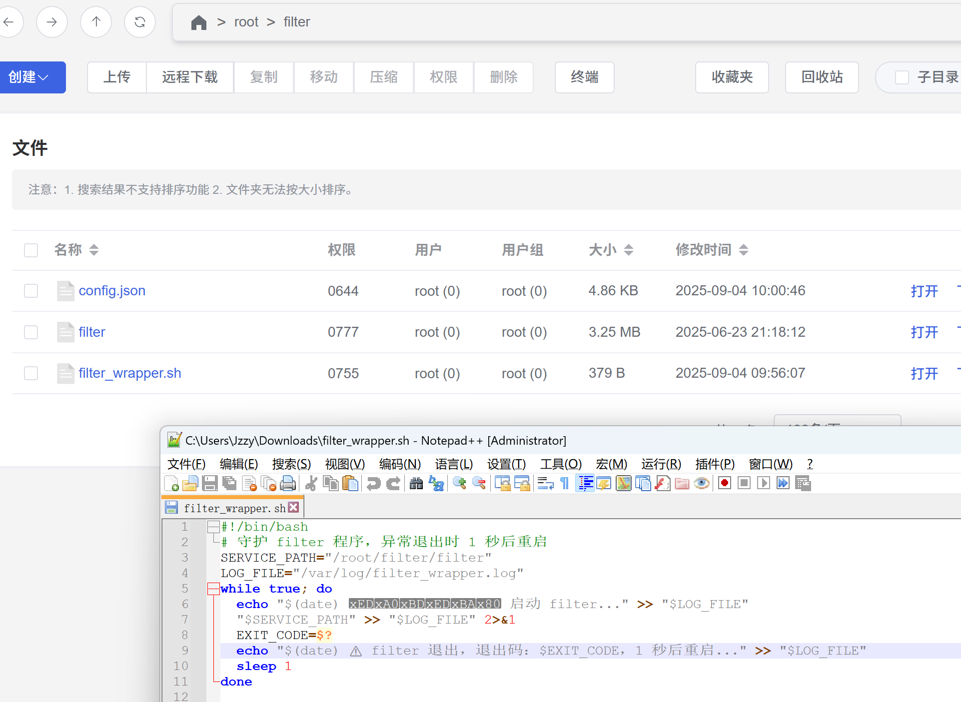This screenshot has width=961, height=702.
Task: Click the 远程下载 button
Action: [x=190, y=77]
